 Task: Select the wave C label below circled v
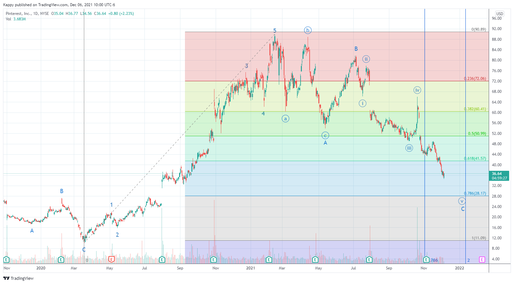(x=463, y=209)
